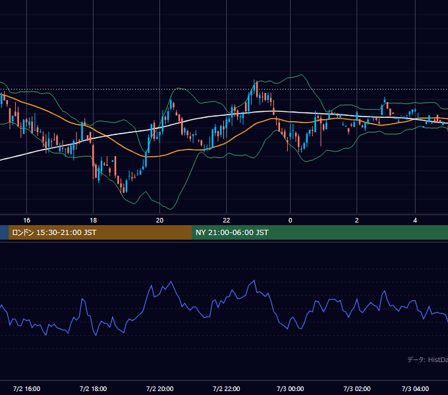Click the hour 22 axis label
This screenshot has height=395, width=448.
coord(226,221)
